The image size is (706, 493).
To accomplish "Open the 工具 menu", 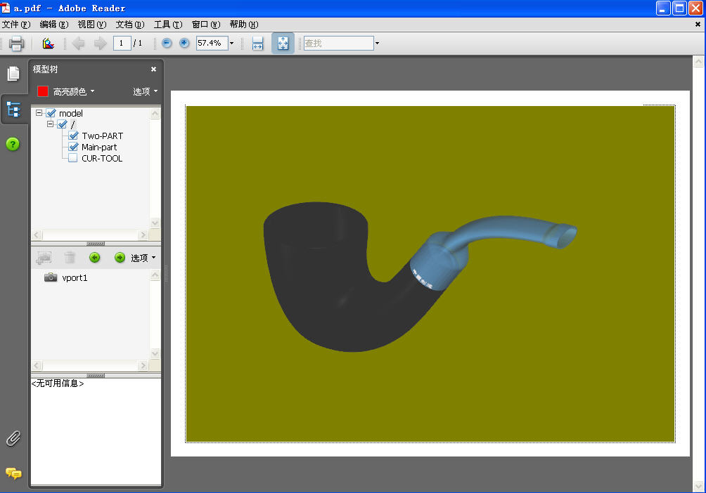I will (168, 25).
